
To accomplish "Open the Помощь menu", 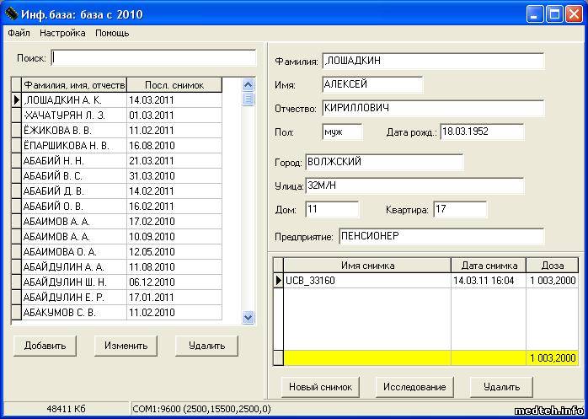I will coord(112,33).
